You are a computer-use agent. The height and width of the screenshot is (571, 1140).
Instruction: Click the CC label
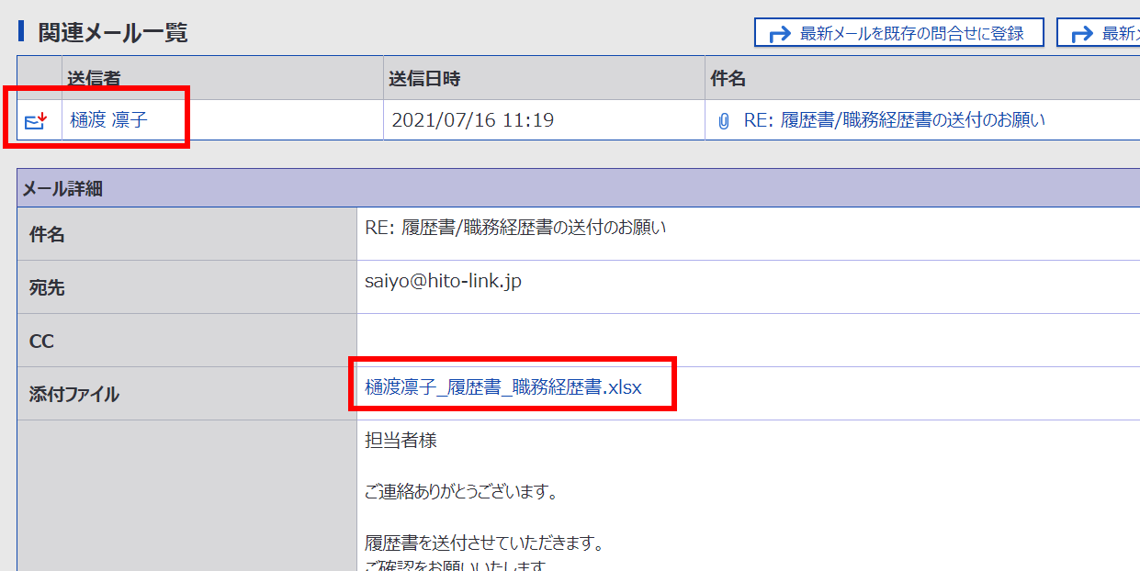point(41,341)
